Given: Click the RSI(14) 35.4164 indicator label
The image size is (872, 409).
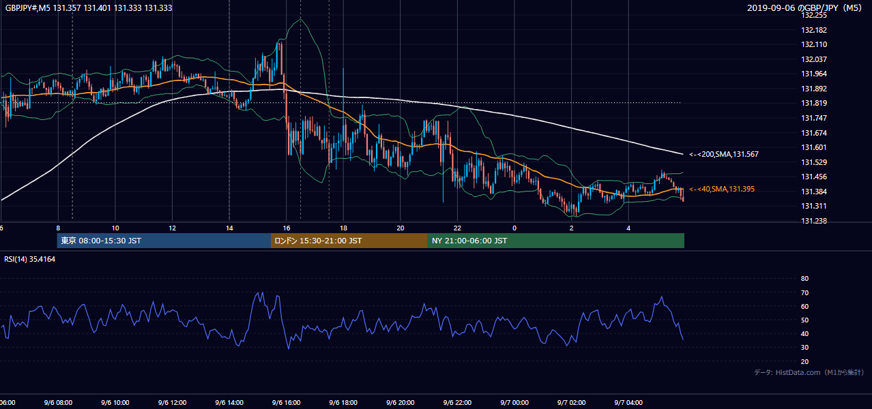Looking at the screenshot, I should click(x=30, y=259).
